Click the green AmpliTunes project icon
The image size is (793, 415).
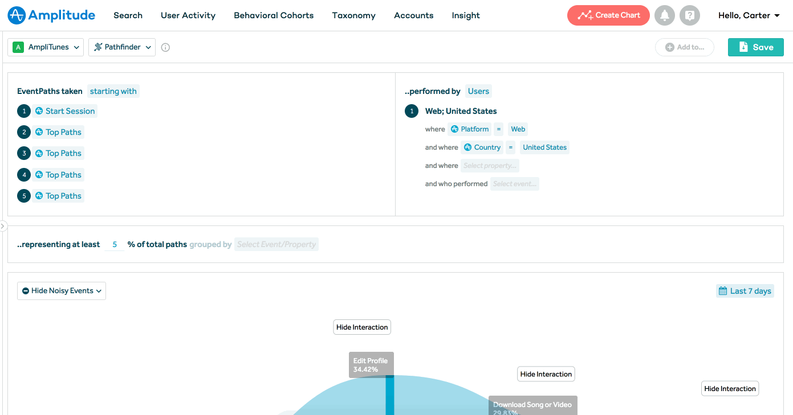coord(18,47)
